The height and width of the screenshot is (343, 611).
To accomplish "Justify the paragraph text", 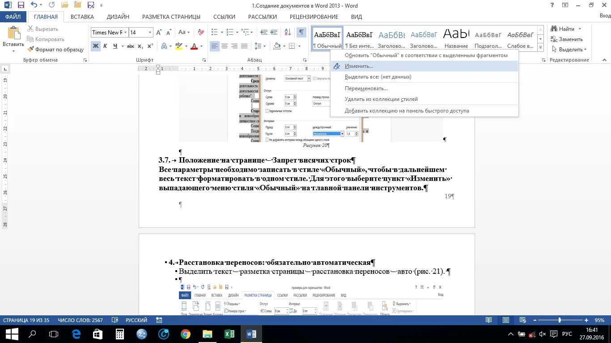I will [x=244, y=46].
